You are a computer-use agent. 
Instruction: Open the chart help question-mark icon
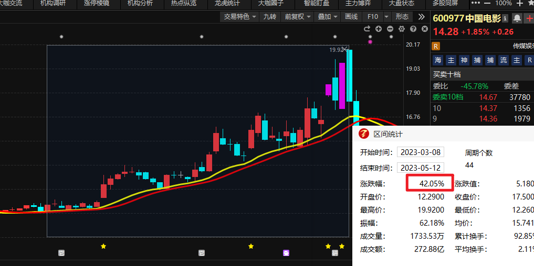click(x=413, y=29)
